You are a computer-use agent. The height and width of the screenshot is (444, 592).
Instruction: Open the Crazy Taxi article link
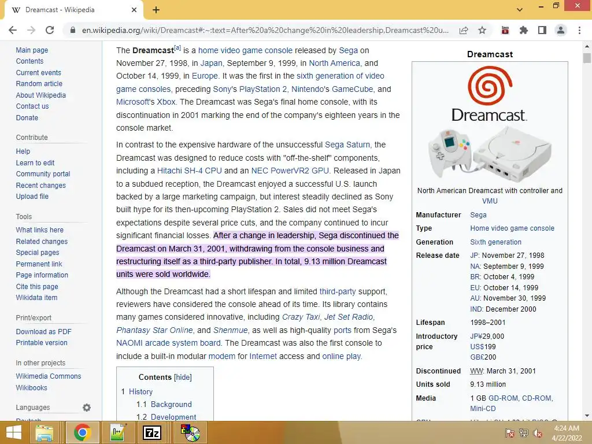[301, 317]
